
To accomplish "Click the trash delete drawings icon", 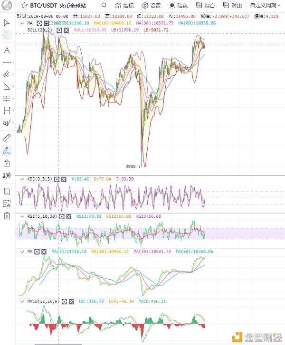I will (x=7, y=215).
